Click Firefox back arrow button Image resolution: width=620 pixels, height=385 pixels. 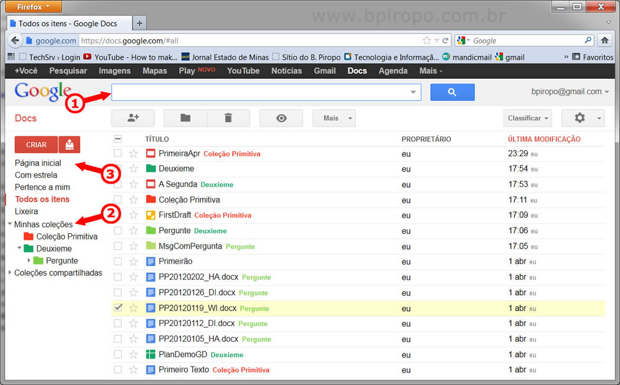point(15,40)
